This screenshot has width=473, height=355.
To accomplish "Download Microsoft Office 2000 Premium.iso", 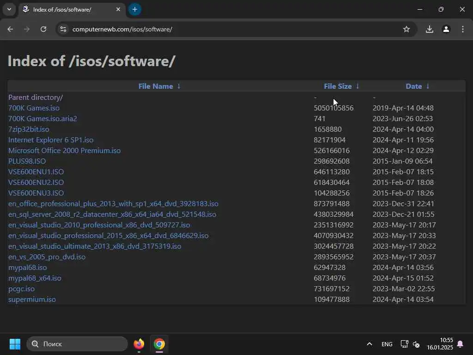I will click(x=64, y=151).
